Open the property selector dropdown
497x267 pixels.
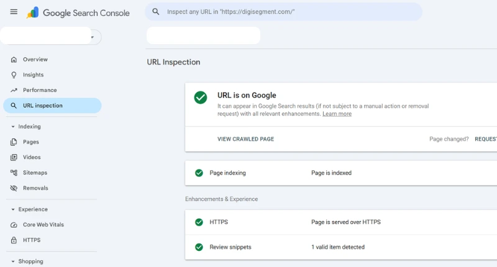(x=93, y=37)
